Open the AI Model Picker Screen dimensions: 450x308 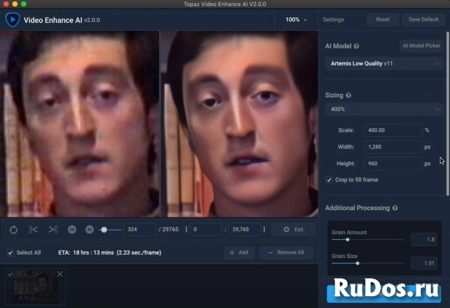(x=421, y=46)
